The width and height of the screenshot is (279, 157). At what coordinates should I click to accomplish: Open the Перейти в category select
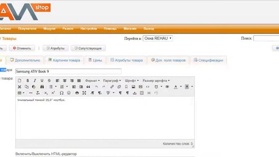point(158,38)
